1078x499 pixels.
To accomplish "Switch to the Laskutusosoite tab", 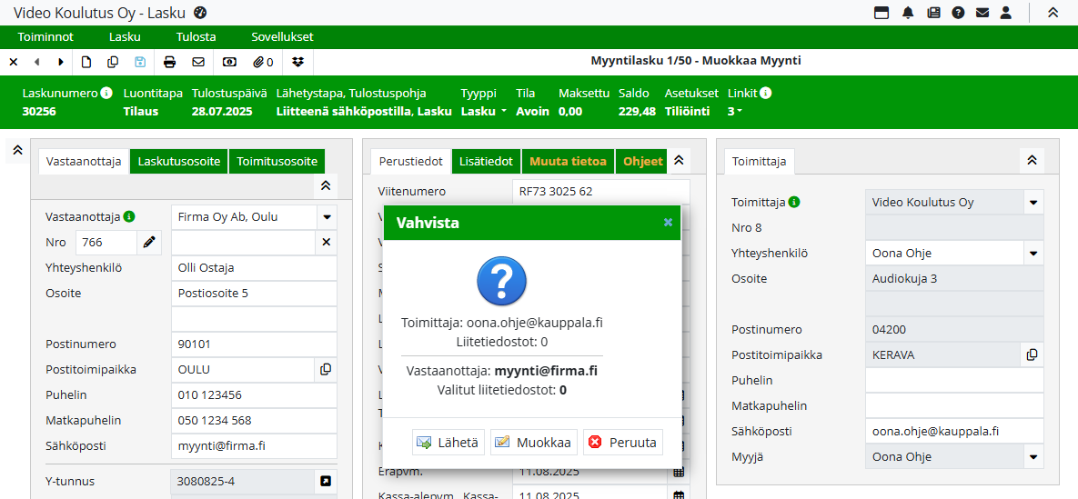I will (x=178, y=161).
